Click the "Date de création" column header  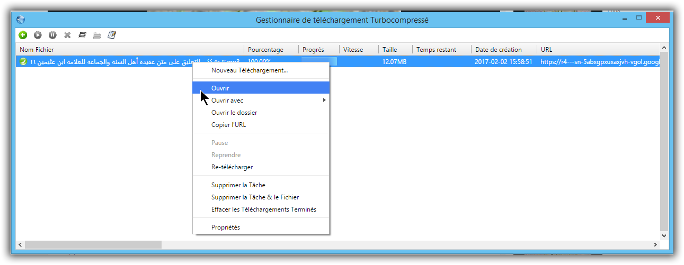point(498,50)
